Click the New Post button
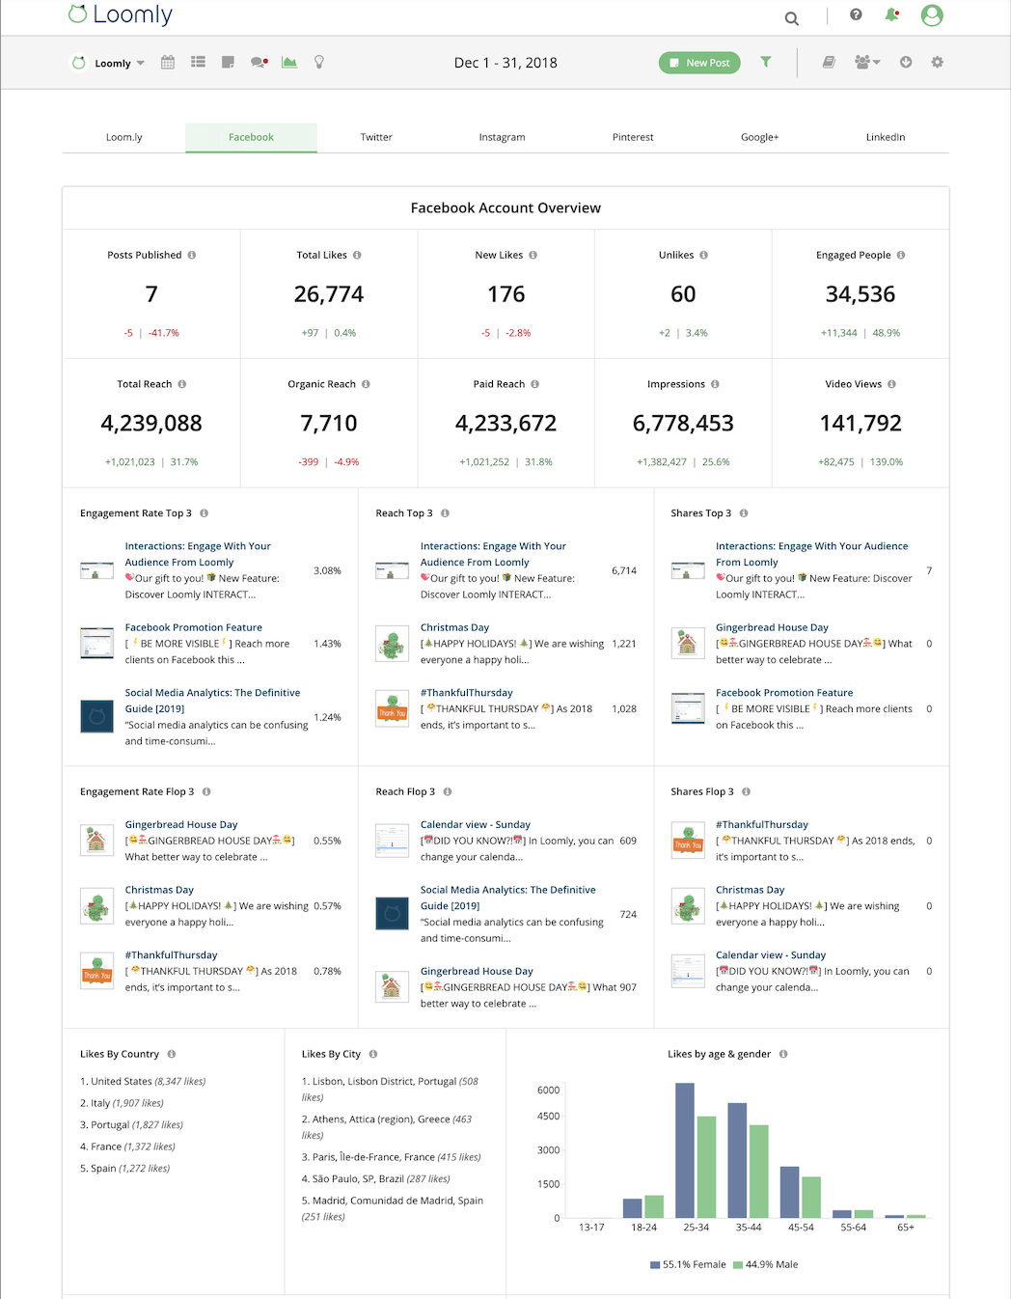This screenshot has height=1299, width=1011. [x=698, y=62]
